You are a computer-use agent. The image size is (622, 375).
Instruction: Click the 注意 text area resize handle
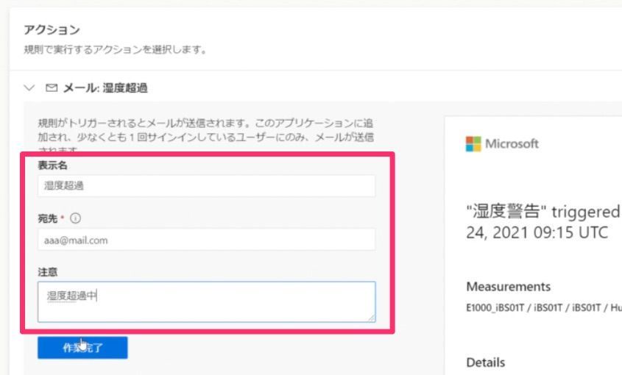click(x=371, y=318)
